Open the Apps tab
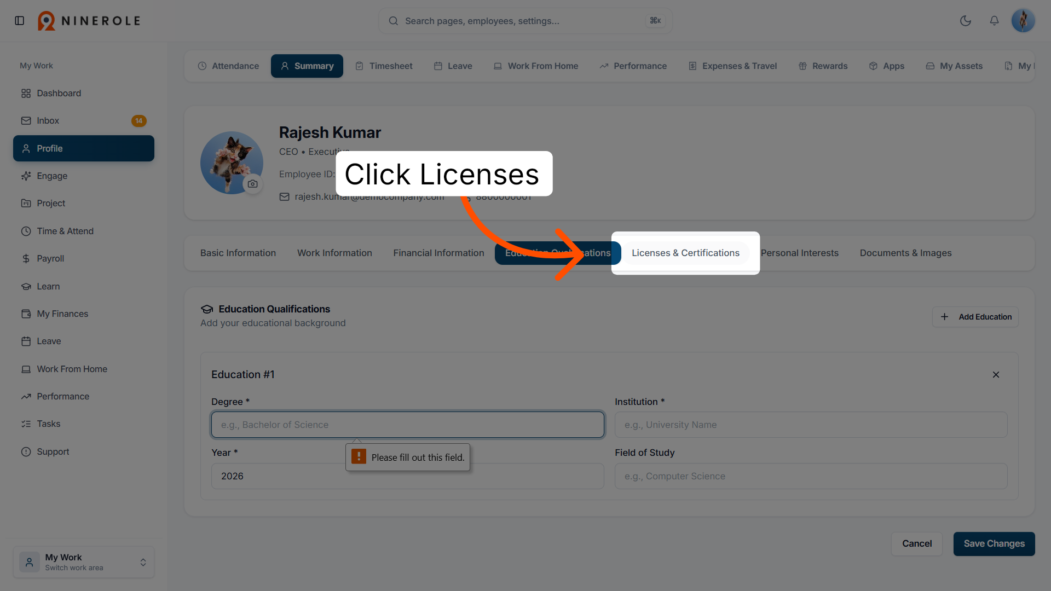 tap(886, 66)
